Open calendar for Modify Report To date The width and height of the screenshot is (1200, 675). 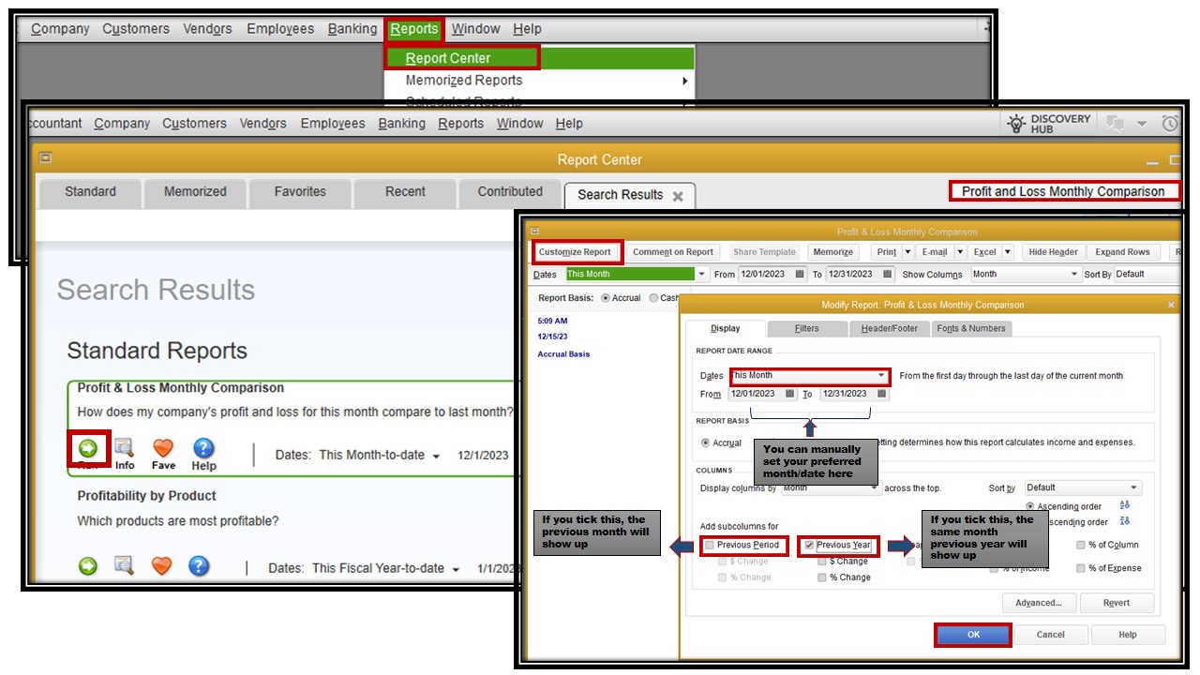[881, 394]
